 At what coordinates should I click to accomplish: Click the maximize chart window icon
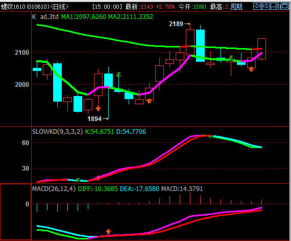(x=284, y=6)
